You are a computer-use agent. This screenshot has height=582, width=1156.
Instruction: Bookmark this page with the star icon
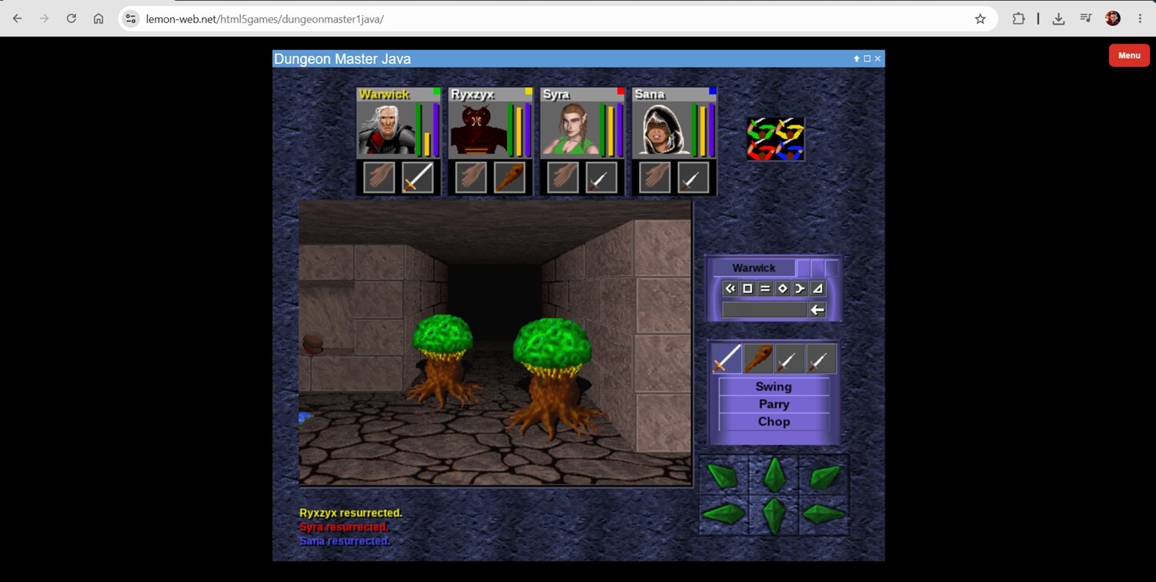[980, 19]
